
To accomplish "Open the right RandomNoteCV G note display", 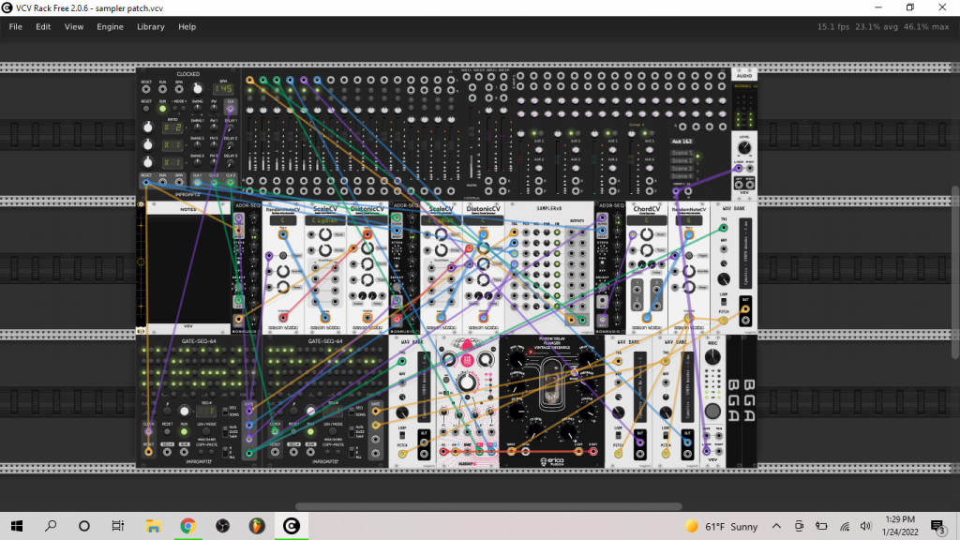I will (x=689, y=220).
